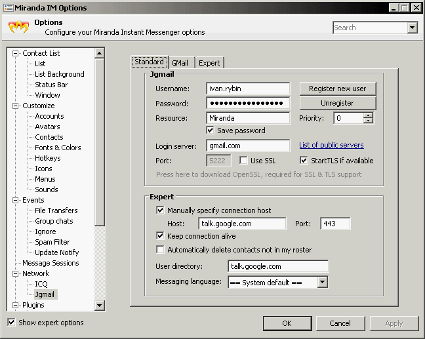Enable the Use SSL checkbox
Viewport: 425px width, 339px height.
(x=243, y=161)
